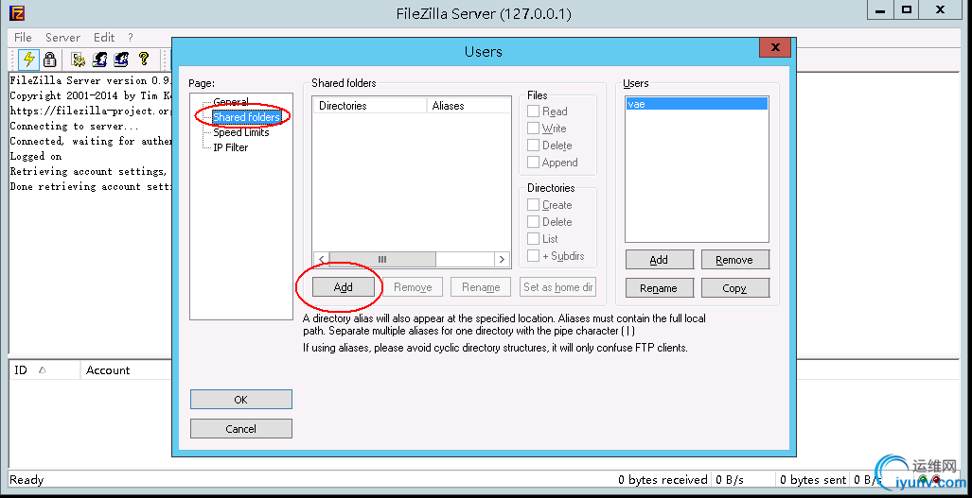The height and width of the screenshot is (498, 972).
Task: Click the Aliases column header
Action: (468, 106)
